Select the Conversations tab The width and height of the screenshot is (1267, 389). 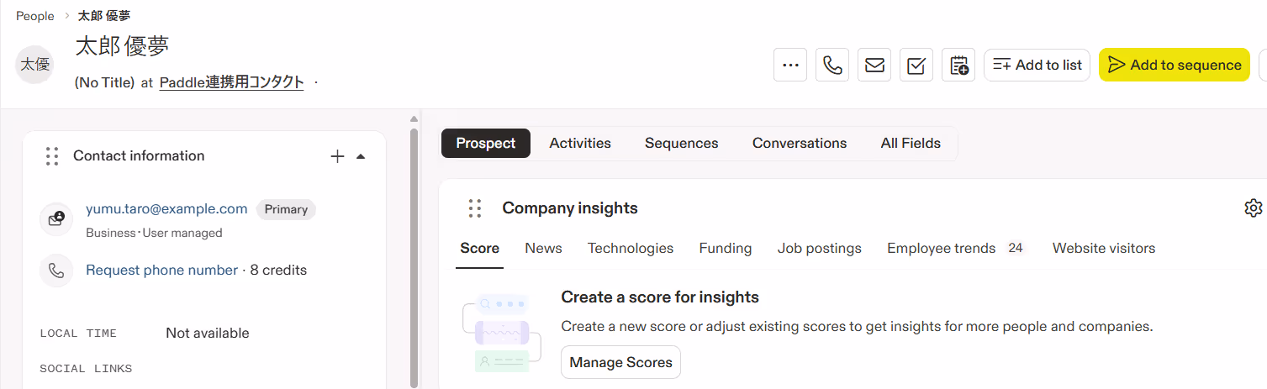pos(799,143)
